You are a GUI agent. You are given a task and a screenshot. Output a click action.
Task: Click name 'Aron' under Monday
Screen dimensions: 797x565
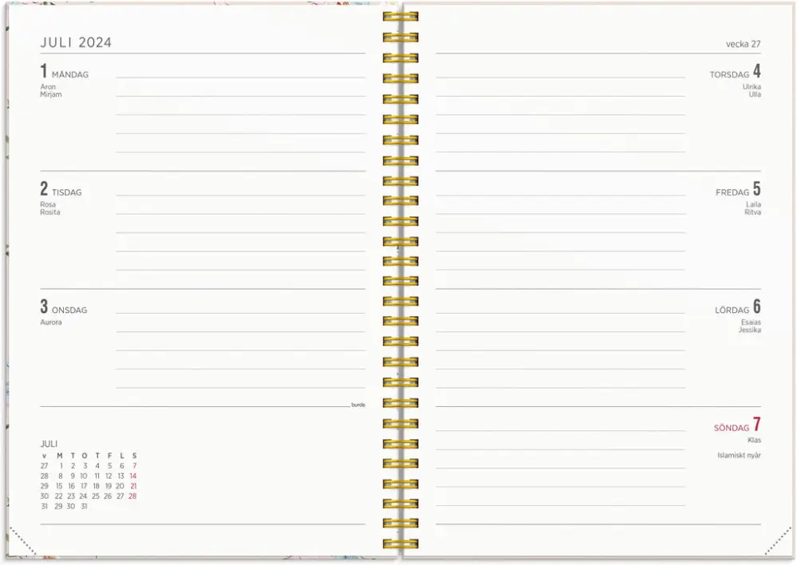[x=48, y=86]
